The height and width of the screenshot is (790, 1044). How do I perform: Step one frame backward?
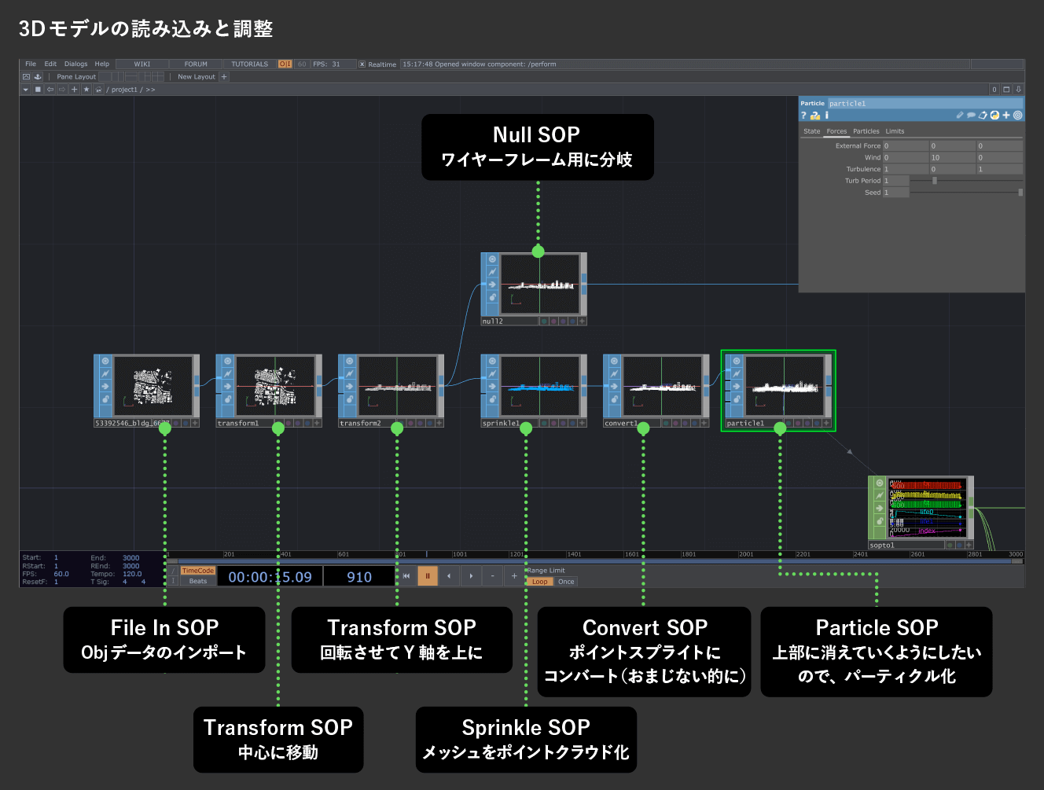click(449, 576)
